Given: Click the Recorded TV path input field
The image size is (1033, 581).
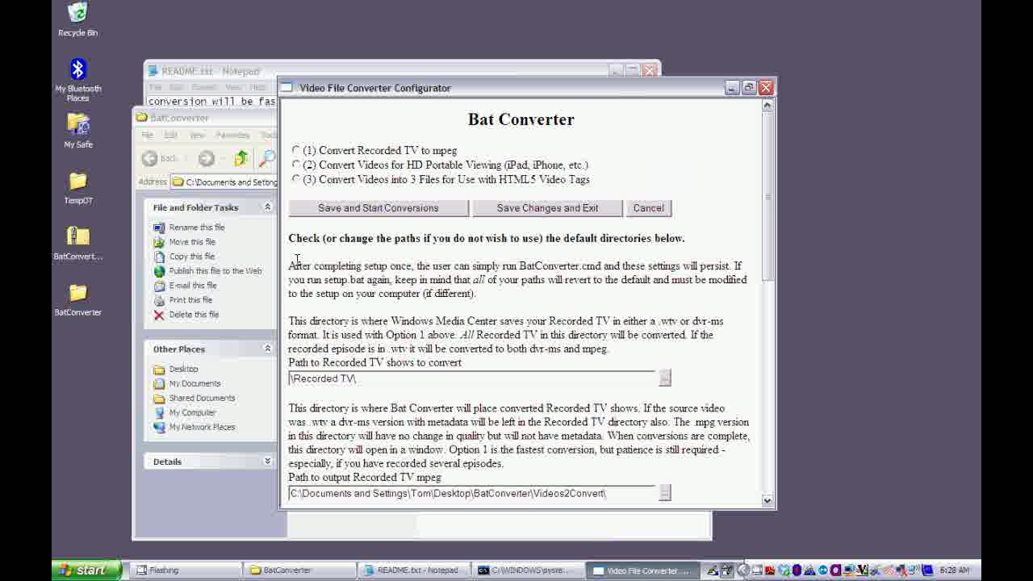Looking at the screenshot, I should (472, 378).
